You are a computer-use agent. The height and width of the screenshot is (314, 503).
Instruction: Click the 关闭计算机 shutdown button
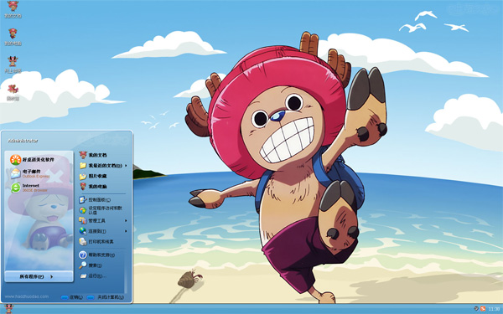click(106, 297)
